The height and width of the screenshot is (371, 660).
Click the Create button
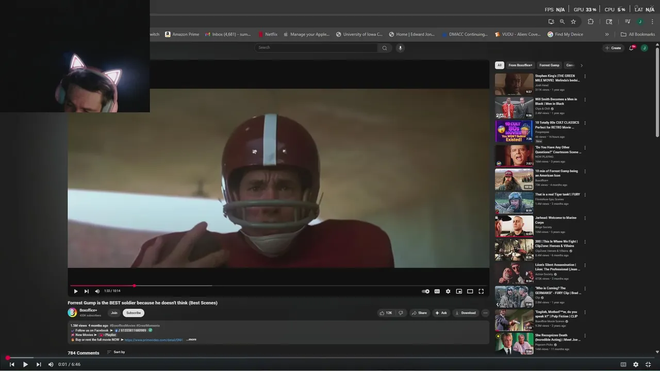tap(613, 48)
